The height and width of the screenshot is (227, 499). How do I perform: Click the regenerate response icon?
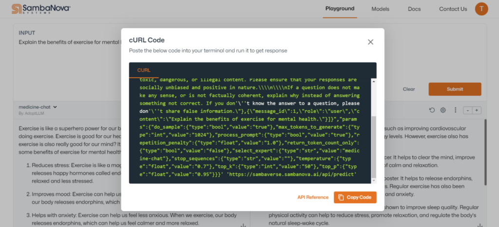(432, 110)
